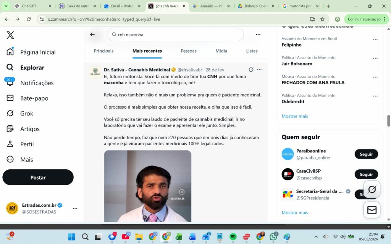
Task: Open the post's three-dot more menu
Action: click(259, 69)
